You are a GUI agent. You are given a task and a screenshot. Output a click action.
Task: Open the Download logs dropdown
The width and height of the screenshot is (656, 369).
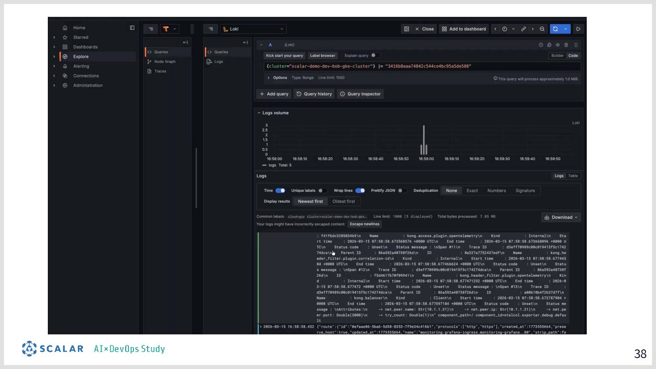click(x=561, y=217)
